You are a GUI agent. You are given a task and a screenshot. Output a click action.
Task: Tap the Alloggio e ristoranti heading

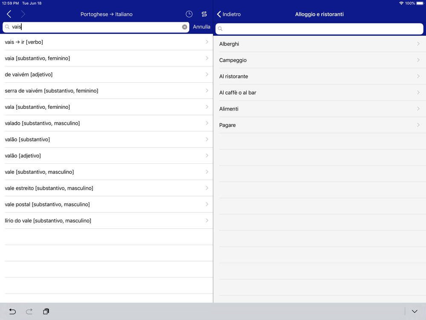[319, 14]
